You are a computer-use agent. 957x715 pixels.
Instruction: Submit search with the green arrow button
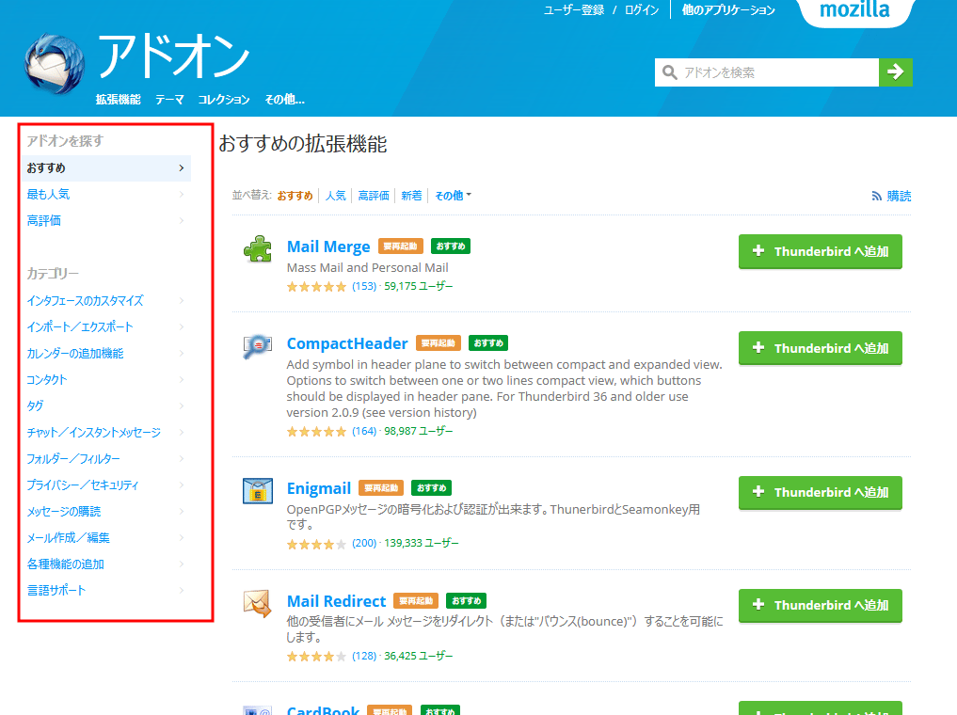point(895,72)
